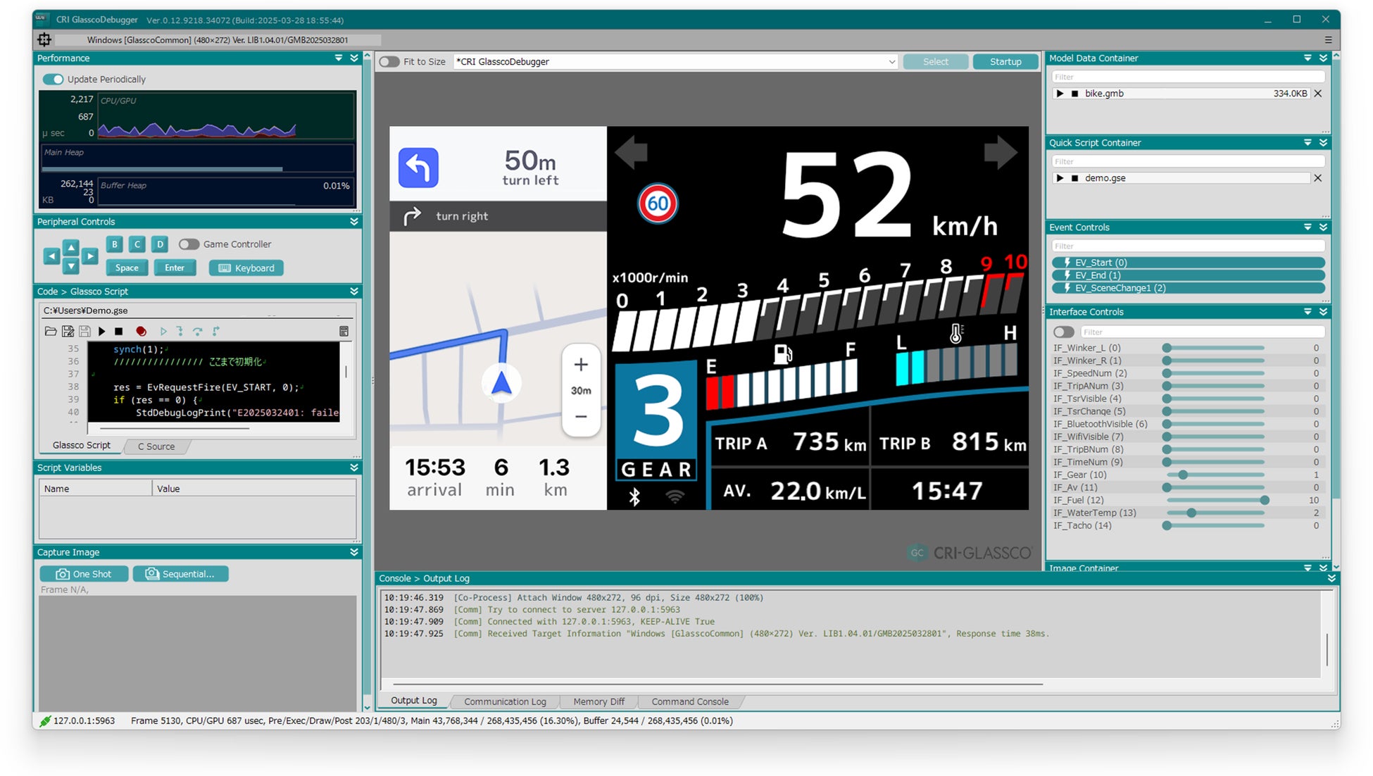Adjust the IF_Fuel slider
The width and height of the screenshot is (1373, 776).
1265,500
